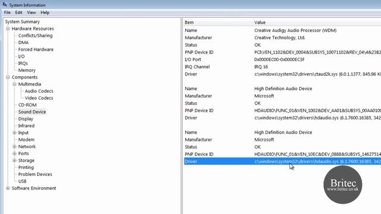
Task: Expand the Software Environment node
Action: tap(8, 188)
